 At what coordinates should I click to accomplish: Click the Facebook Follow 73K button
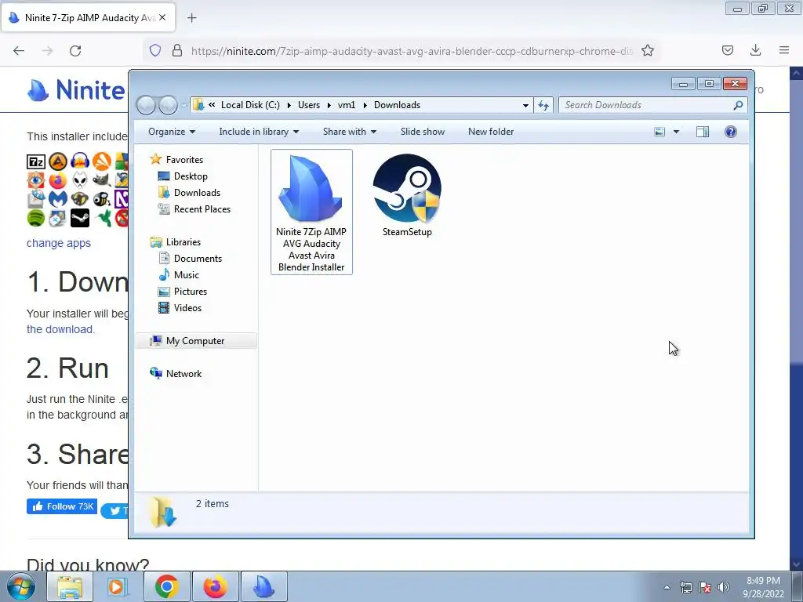(x=62, y=506)
